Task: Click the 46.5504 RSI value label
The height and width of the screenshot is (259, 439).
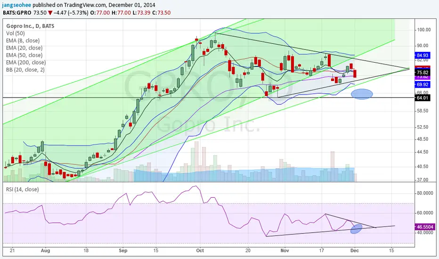Action: 425,227
